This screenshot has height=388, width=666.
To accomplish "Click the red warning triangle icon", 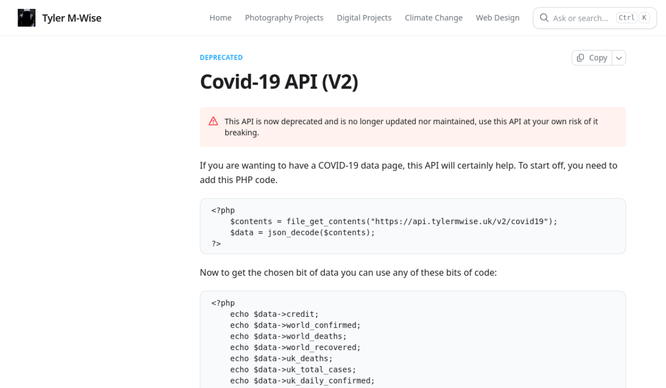I will 213,121.
